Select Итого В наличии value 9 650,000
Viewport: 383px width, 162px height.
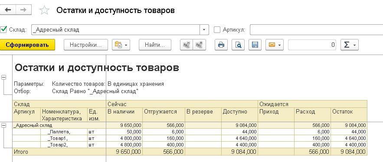(x=124, y=152)
